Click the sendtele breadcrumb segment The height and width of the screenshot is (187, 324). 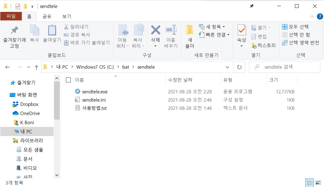pos(146,67)
